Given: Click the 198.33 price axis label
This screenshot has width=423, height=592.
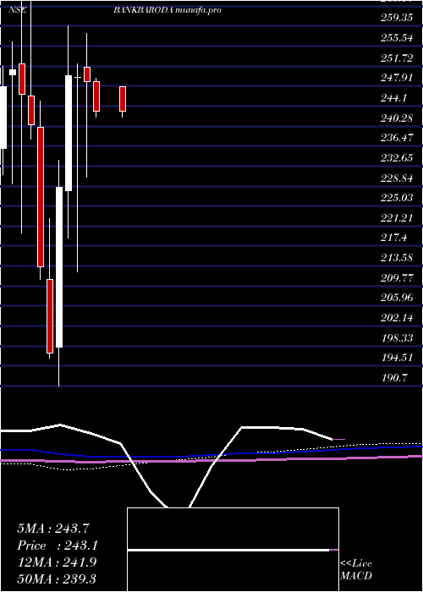Looking at the screenshot, I should coord(397,338).
